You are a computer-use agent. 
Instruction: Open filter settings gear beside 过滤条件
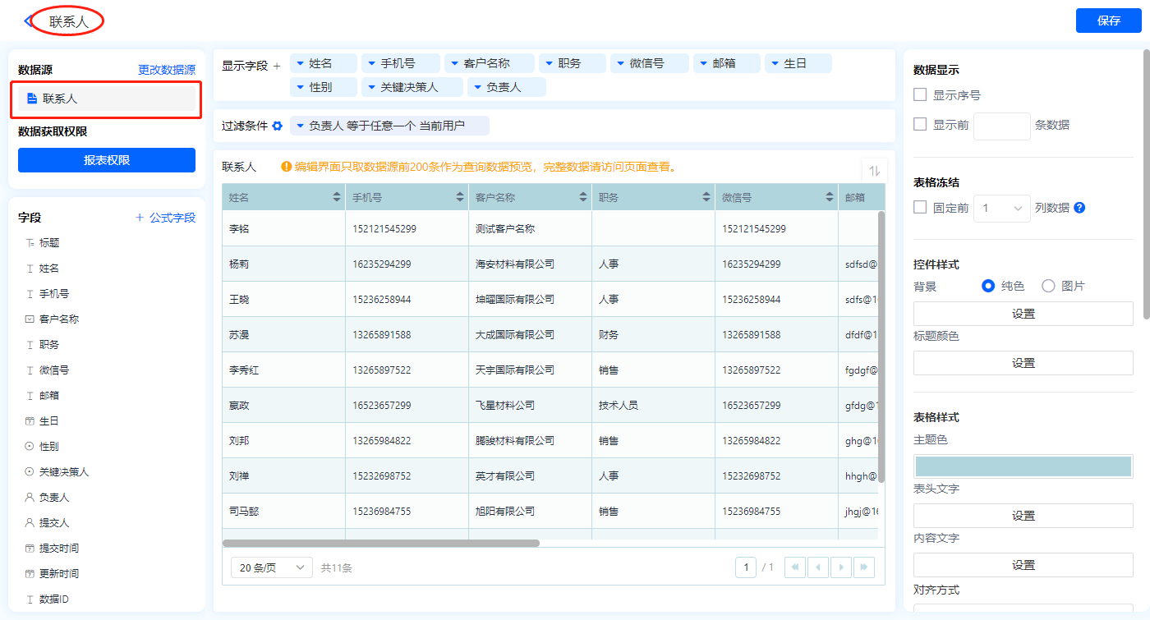[x=278, y=126]
